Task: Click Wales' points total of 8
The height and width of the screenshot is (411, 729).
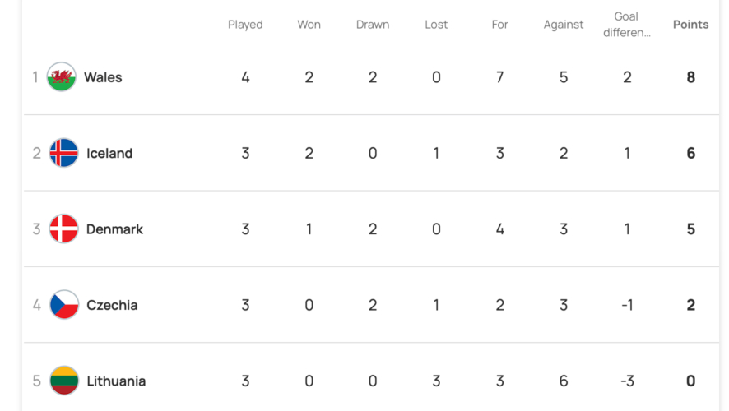Action: (690, 77)
